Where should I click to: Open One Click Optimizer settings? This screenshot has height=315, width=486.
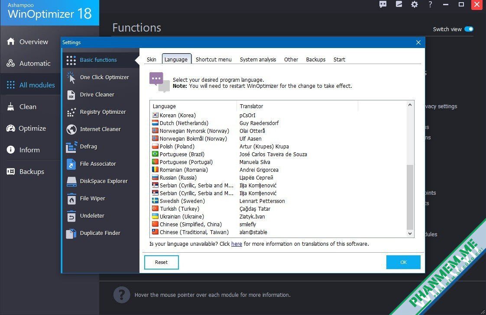tap(101, 77)
